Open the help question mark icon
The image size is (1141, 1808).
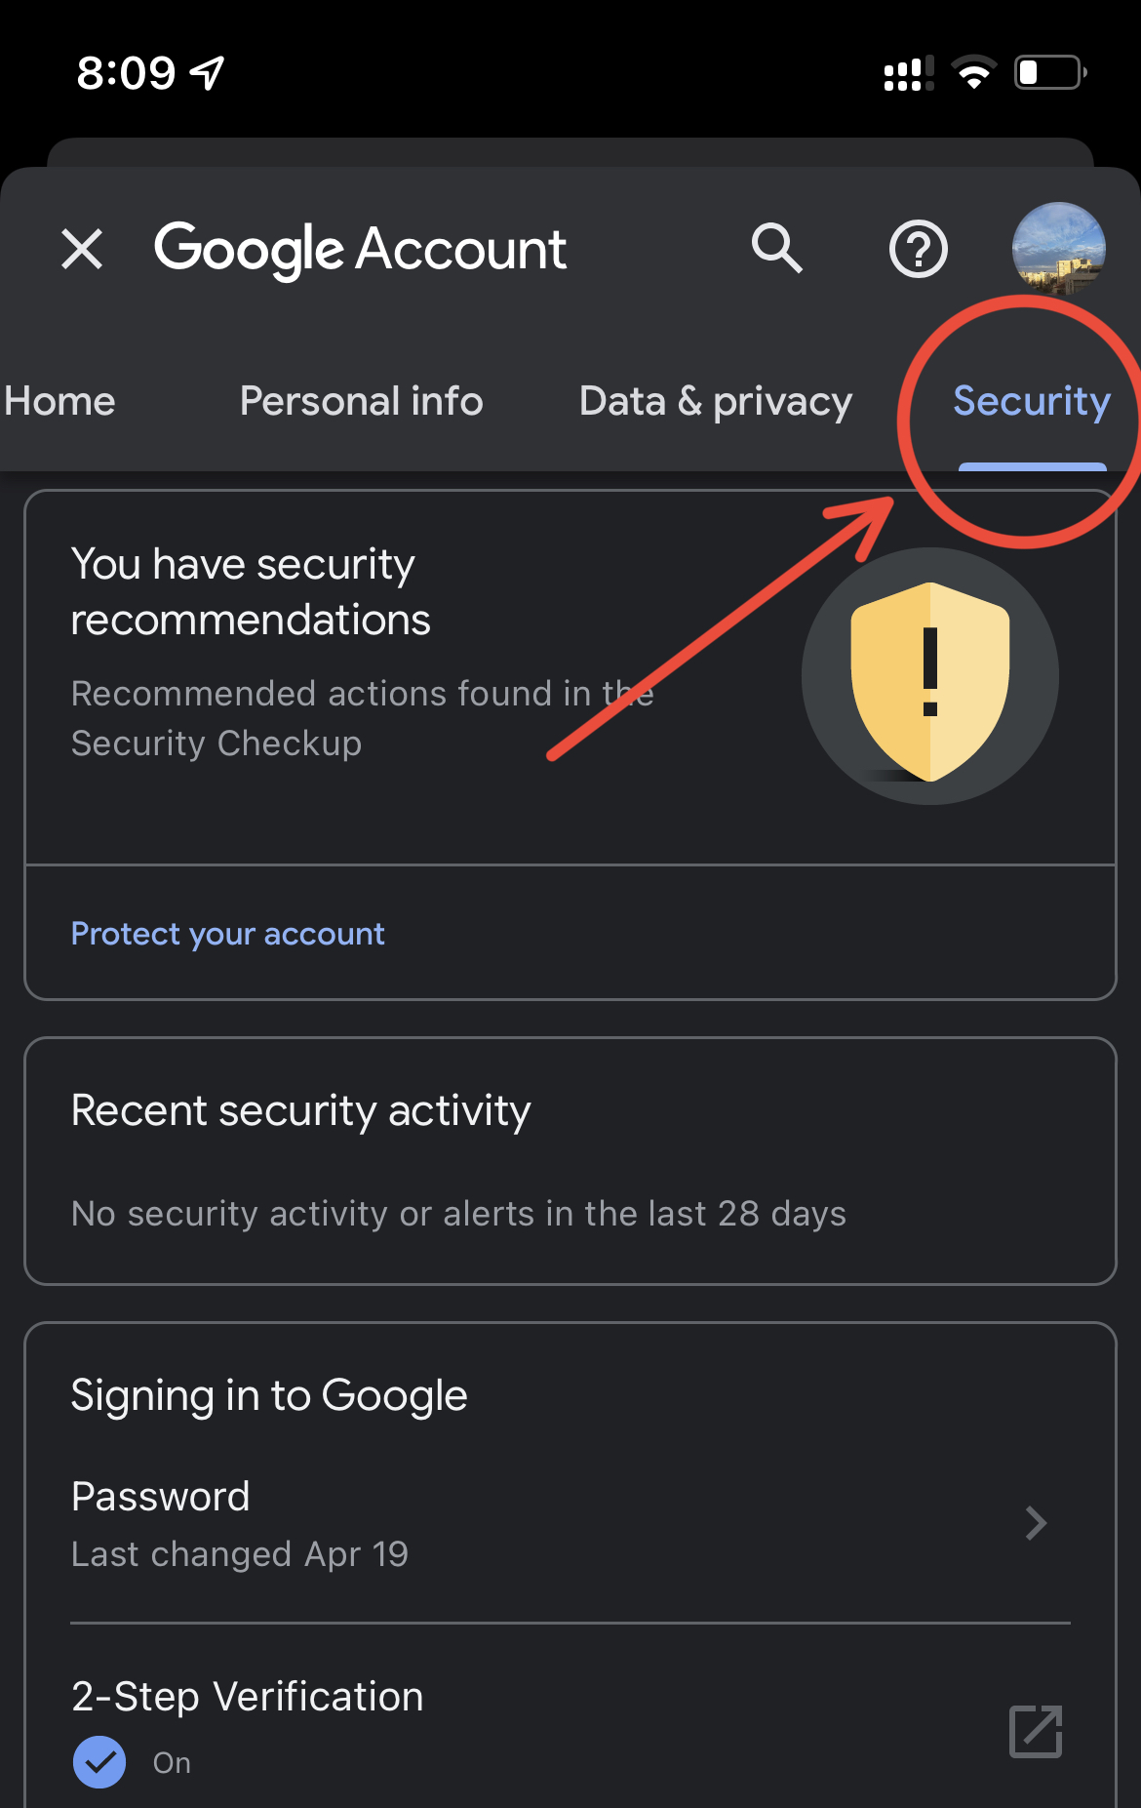pyautogui.click(x=919, y=249)
